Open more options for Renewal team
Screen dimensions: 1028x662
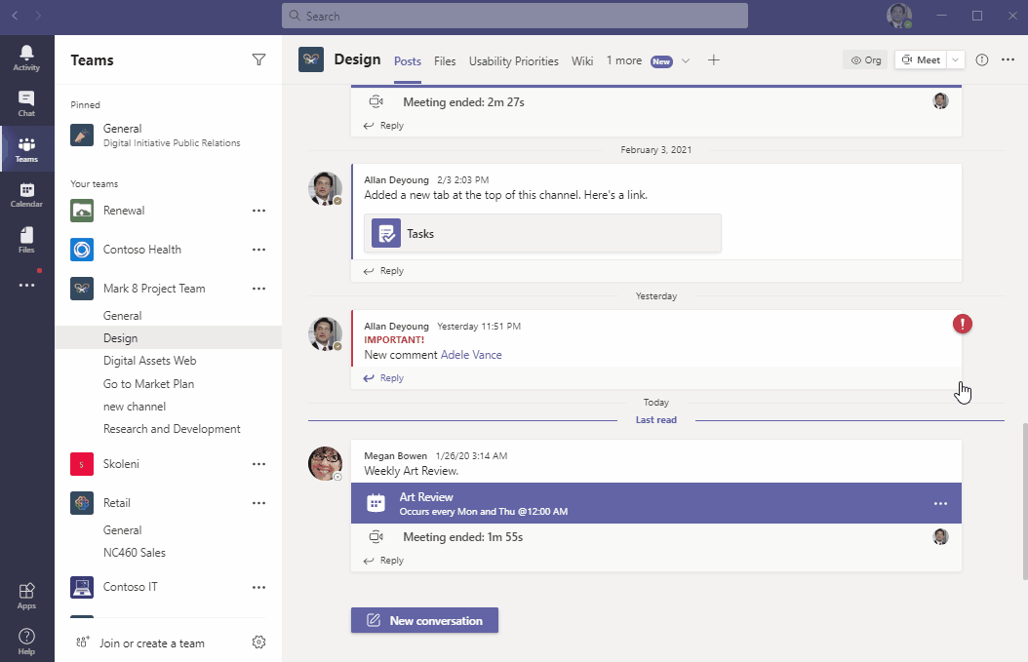click(x=259, y=211)
